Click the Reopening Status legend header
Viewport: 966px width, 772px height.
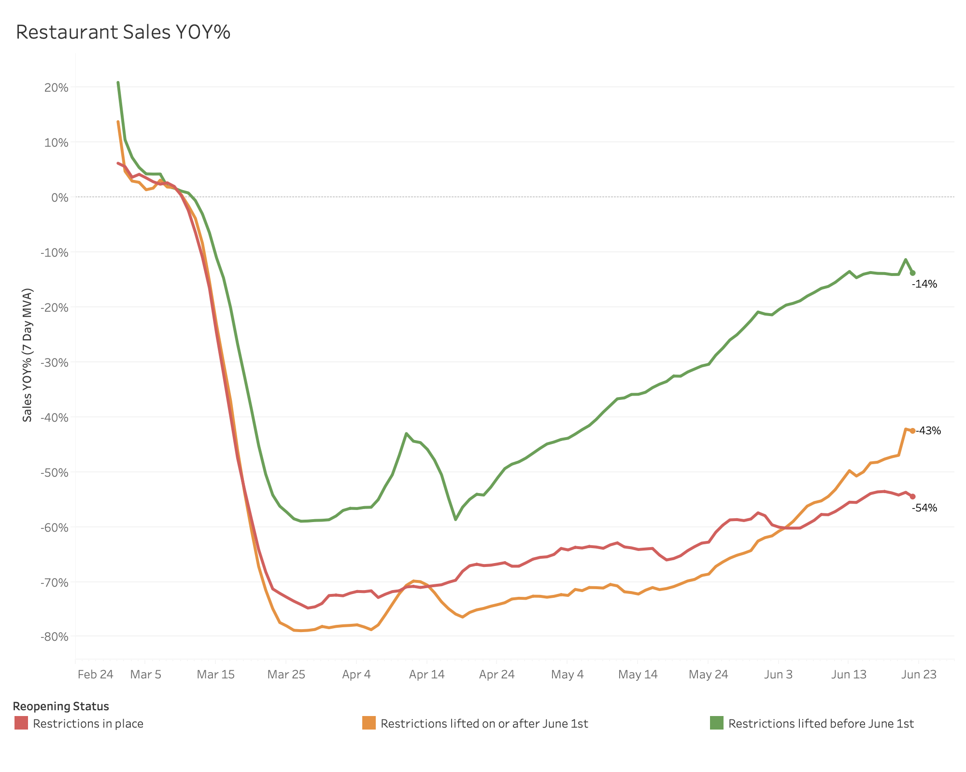pyautogui.click(x=61, y=706)
